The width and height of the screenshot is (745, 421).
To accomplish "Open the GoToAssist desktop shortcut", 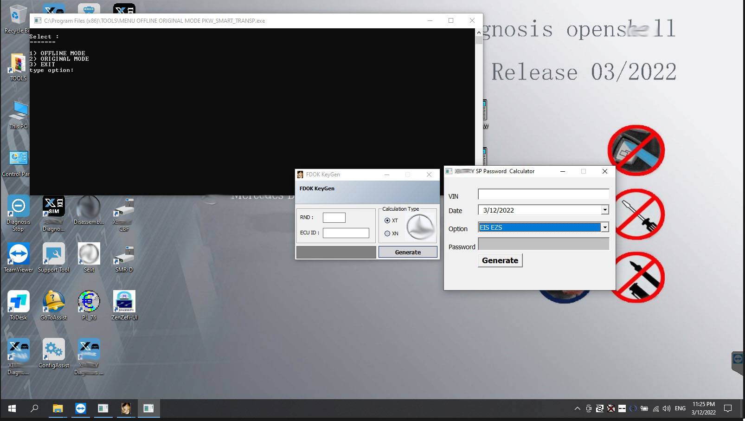I will (54, 302).
